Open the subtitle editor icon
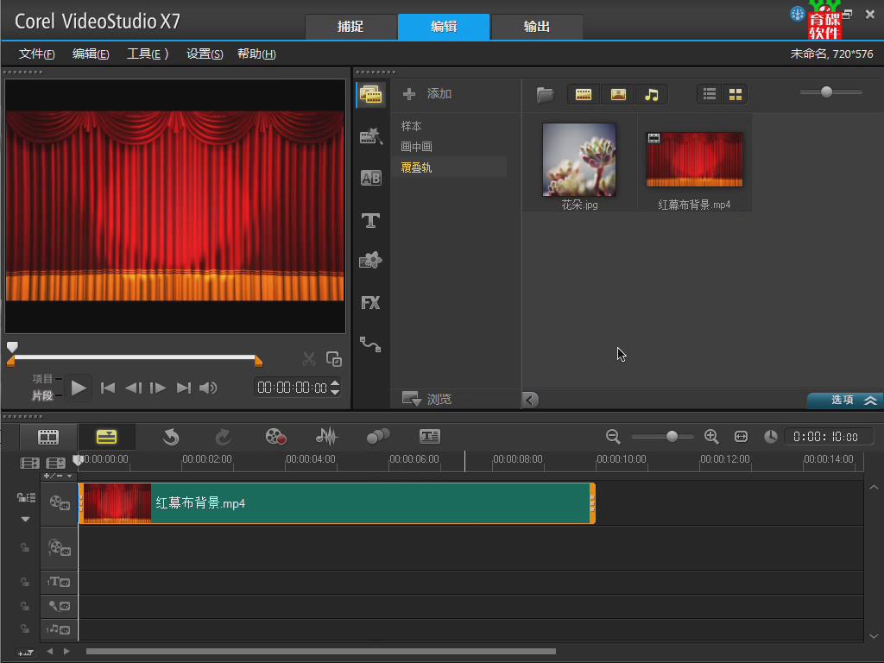 [430, 437]
